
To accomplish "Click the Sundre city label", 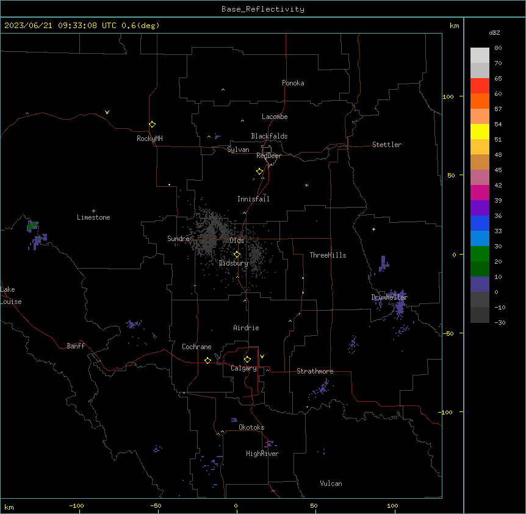I will coord(178,239).
